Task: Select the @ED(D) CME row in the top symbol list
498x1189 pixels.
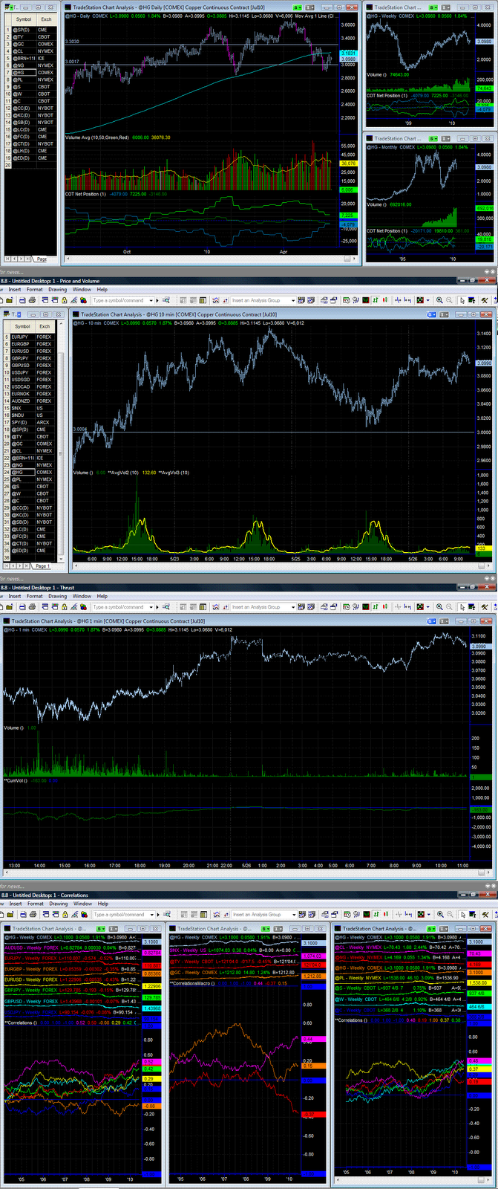Action: (x=31, y=158)
